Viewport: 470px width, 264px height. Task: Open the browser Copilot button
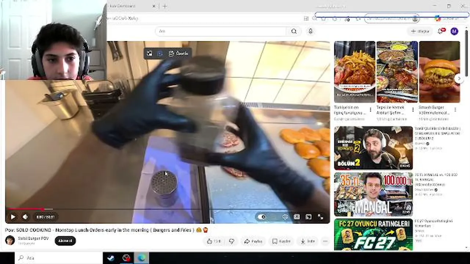pos(437,18)
